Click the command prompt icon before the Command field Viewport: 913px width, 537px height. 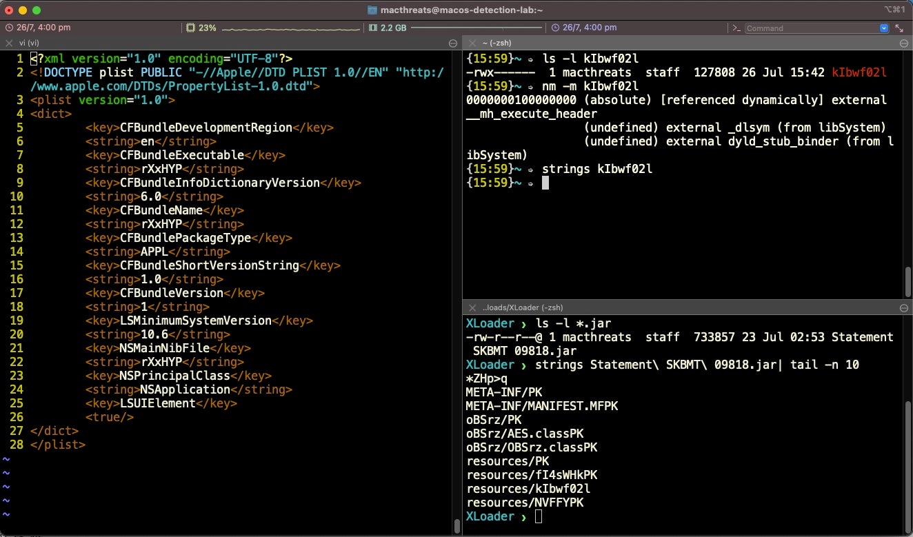coord(736,28)
